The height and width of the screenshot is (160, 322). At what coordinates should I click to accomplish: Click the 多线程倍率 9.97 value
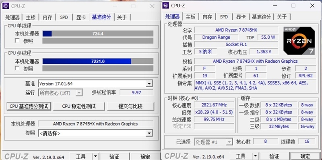(136, 92)
